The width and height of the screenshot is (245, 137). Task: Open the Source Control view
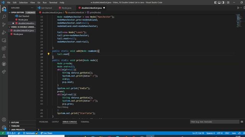coord(4,24)
